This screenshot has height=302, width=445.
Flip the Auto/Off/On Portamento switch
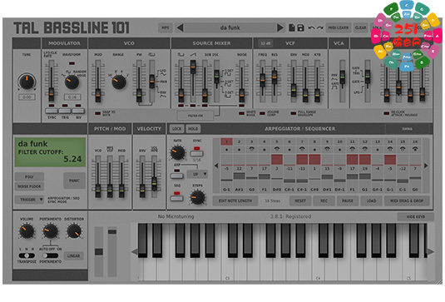(x=50, y=255)
